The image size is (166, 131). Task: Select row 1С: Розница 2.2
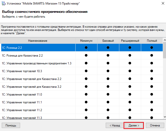tap(82, 48)
